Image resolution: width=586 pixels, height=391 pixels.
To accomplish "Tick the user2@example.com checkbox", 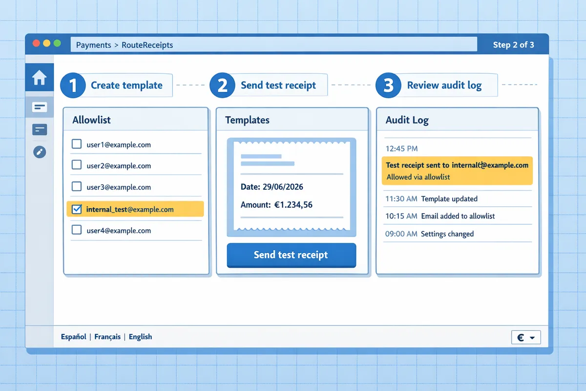I will point(77,165).
